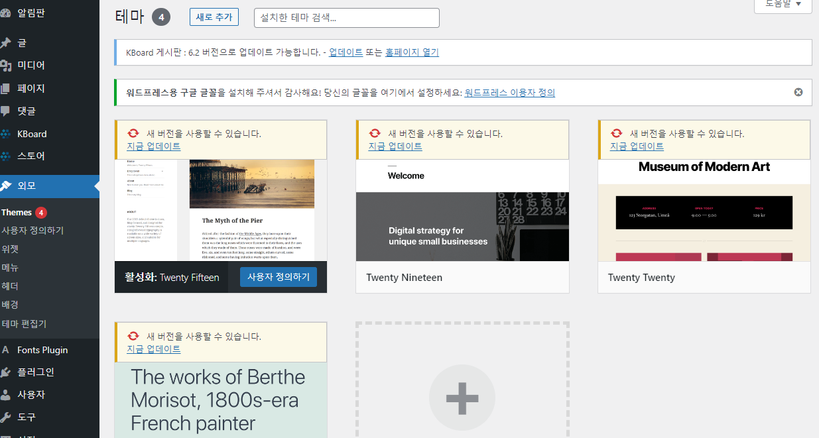Click the Themes update badge in sidebar
Viewport: 819px width, 438px height.
click(41, 213)
